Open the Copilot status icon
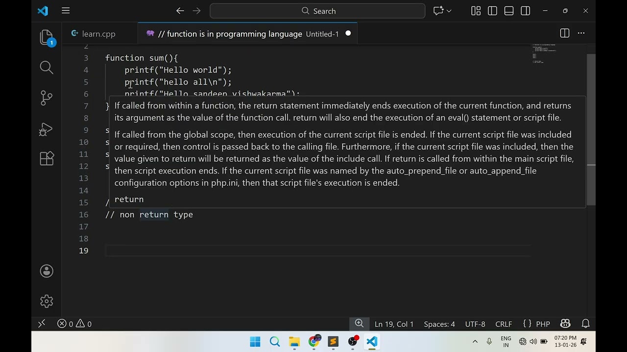Screen dimensions: 627x352 tap(565, 324)
